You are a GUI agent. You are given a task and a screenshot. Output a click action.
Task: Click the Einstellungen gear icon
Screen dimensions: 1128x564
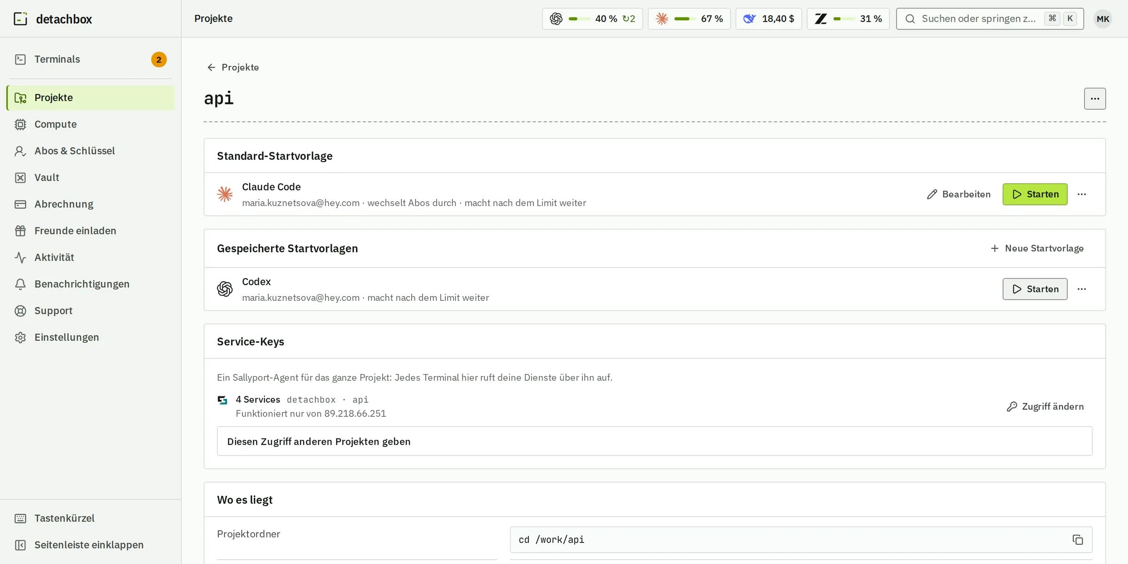(x=20, y=337)
